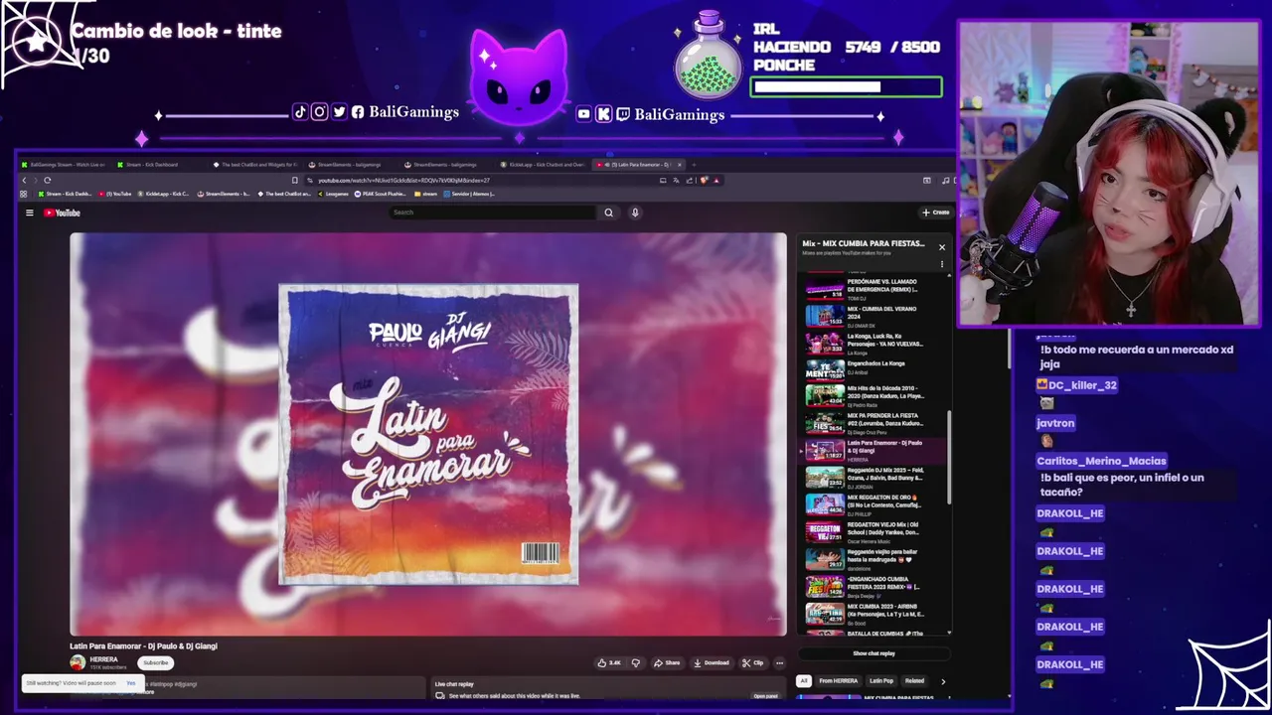Image resolution: width=1272 pixels, height=715 pixels.
Task: Click the Share button under the video
Action: point(667,662)
